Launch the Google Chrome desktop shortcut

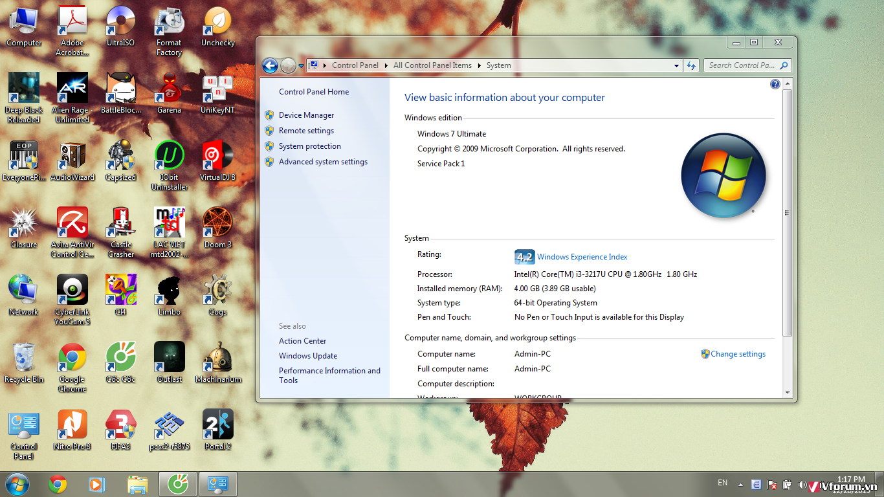tap(72, 367)
